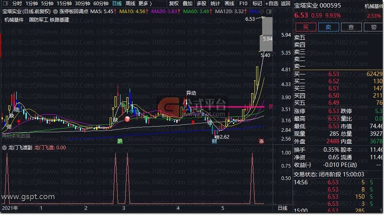Click the 14:56 trade tick row

click(x=338, y=182)
